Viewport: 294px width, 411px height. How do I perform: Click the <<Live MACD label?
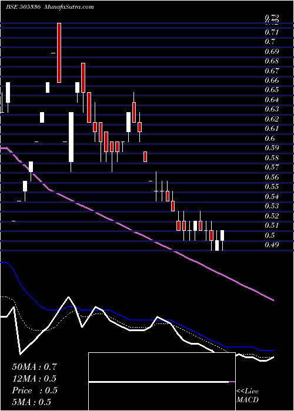248,396
